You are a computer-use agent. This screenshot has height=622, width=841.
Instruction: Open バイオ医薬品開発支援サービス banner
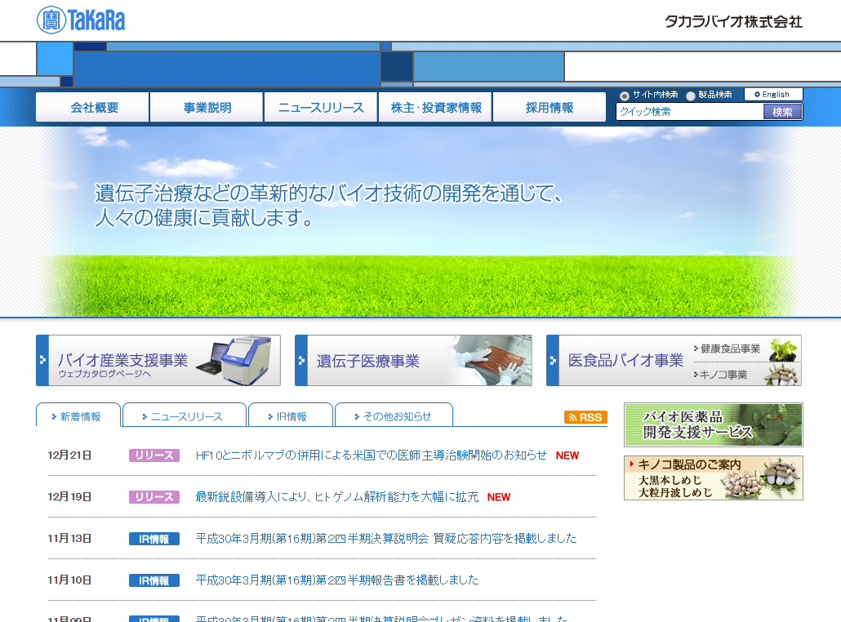pyautogui.click(x=714, y=424)
